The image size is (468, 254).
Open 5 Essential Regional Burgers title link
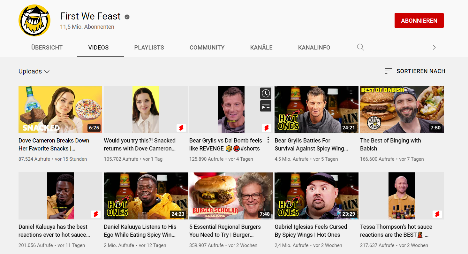pos(225,231)
